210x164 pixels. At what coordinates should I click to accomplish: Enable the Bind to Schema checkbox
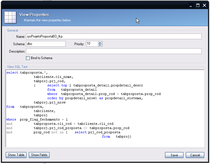[28, 58]
